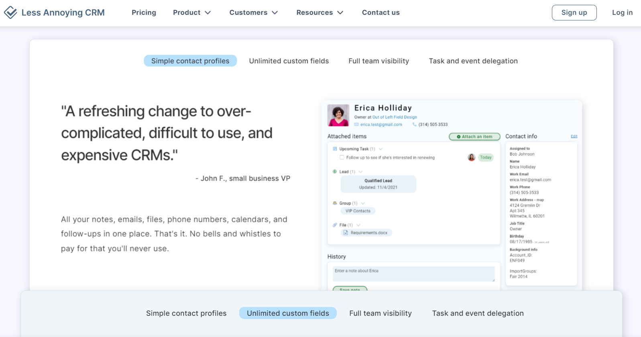Viewport: 641px width, 337px height.
Task: Click the email envelope icon beside erica.test@gmail.com
Action: tap(356, 125)
